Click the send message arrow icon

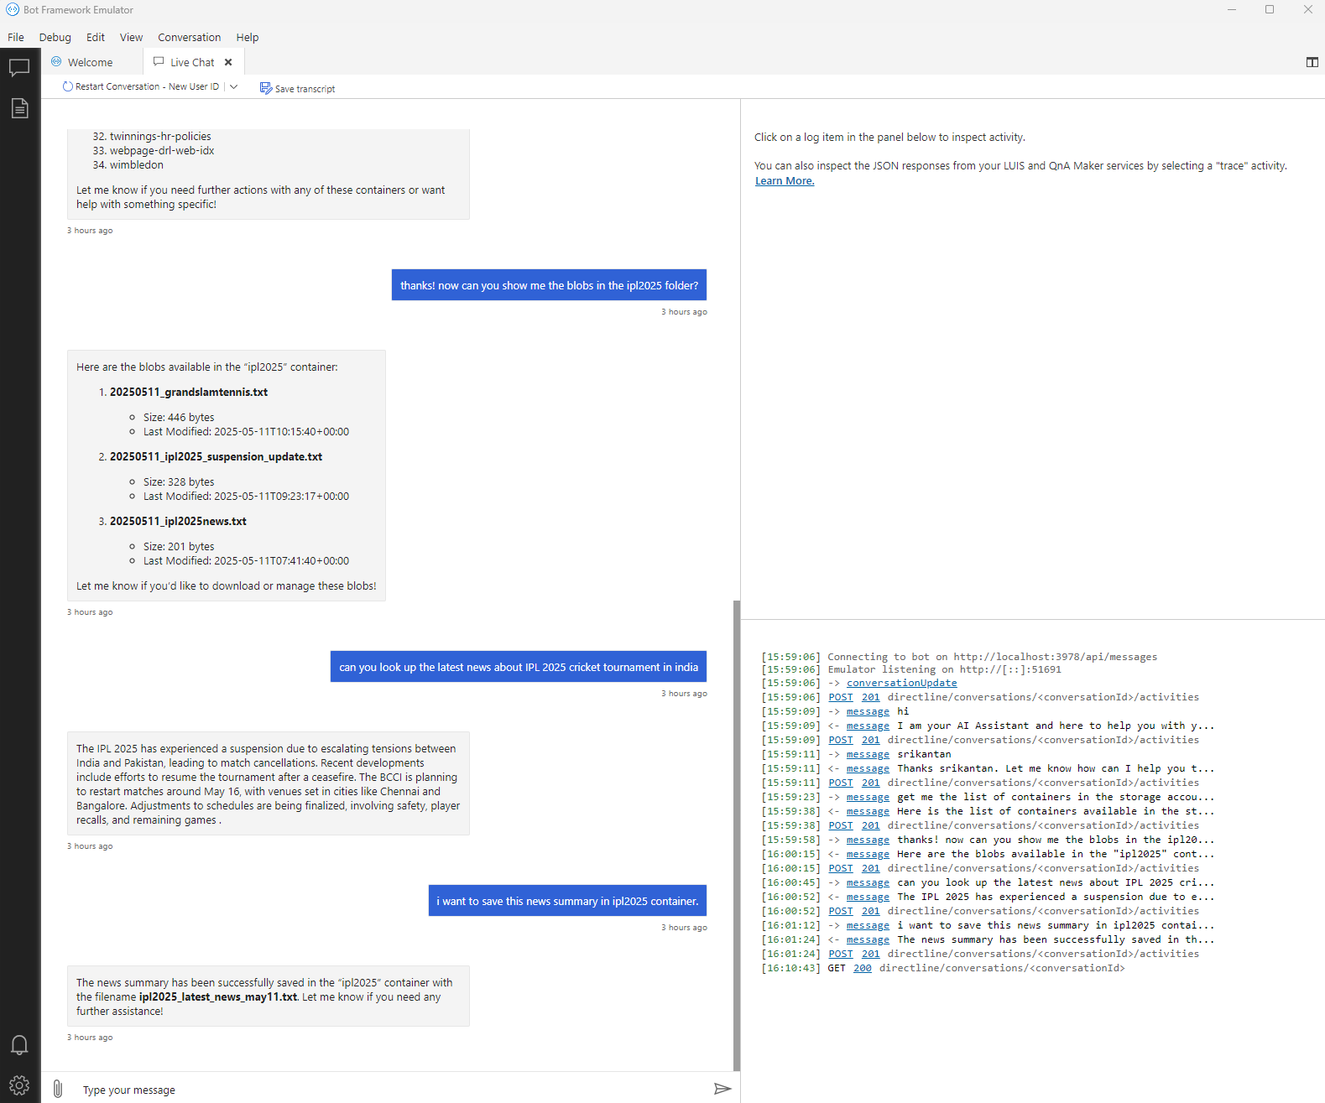[722, 1089]
